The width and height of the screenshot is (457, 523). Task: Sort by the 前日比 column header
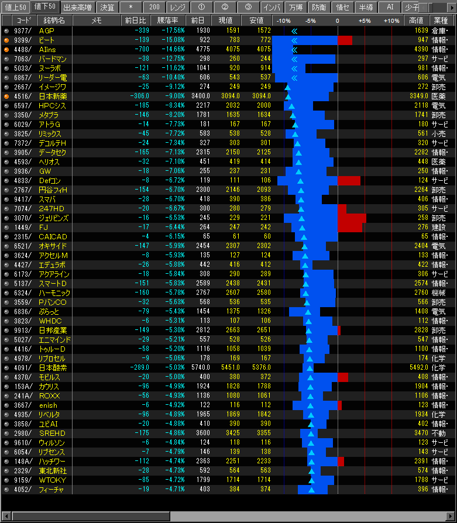135,20
